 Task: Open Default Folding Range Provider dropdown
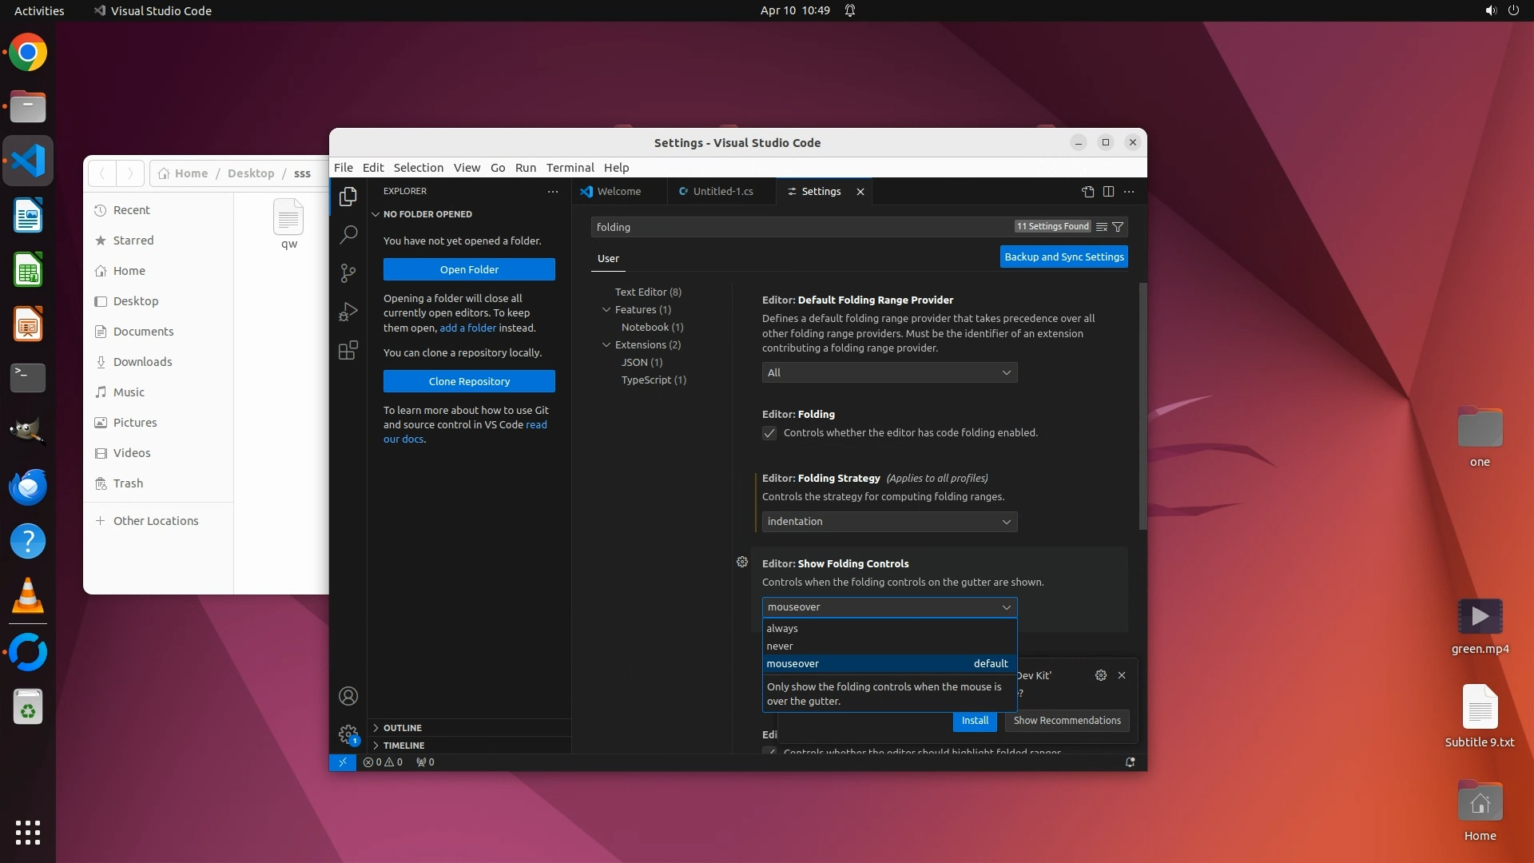[889, 373]
